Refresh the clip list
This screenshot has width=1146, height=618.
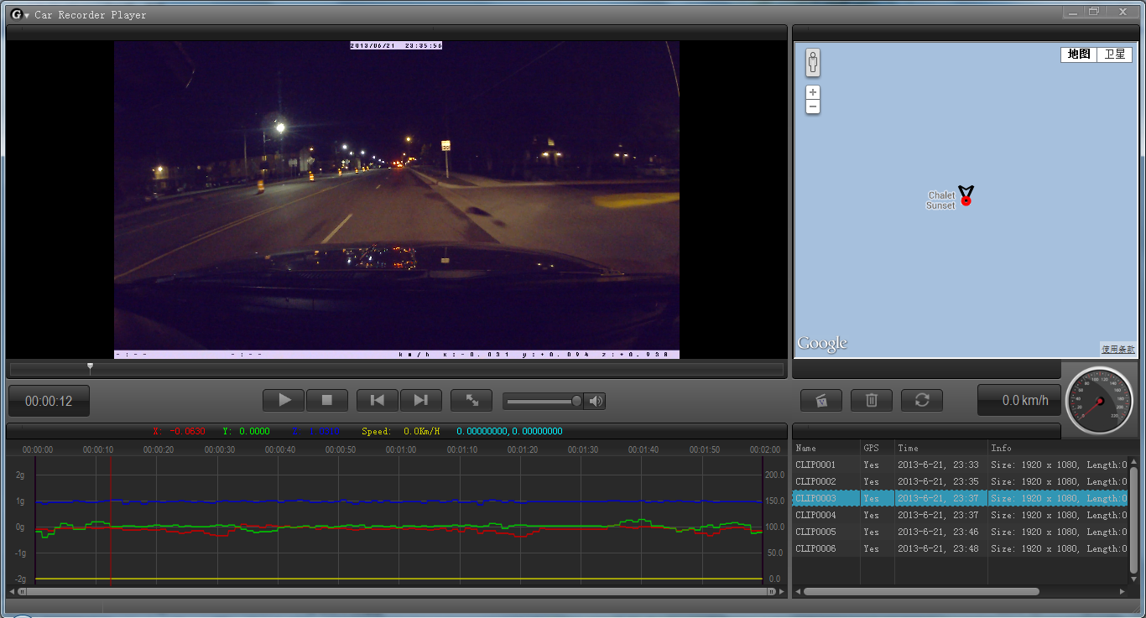coord(922,401)
